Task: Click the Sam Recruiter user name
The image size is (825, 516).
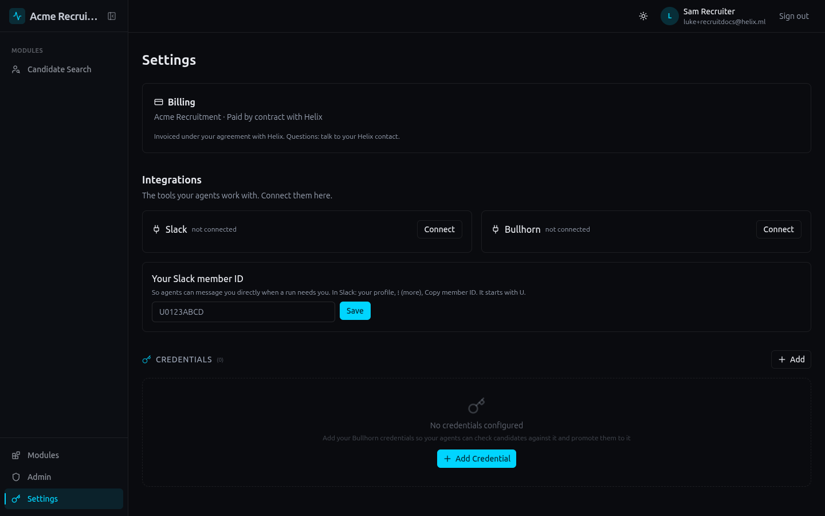Action: click(709, 11)
